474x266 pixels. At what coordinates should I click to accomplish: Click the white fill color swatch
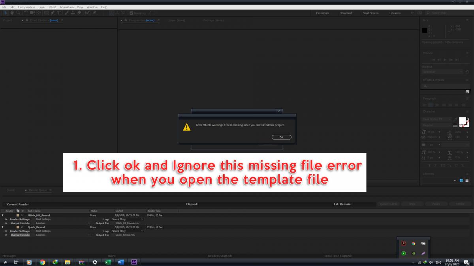coord(462,121)
